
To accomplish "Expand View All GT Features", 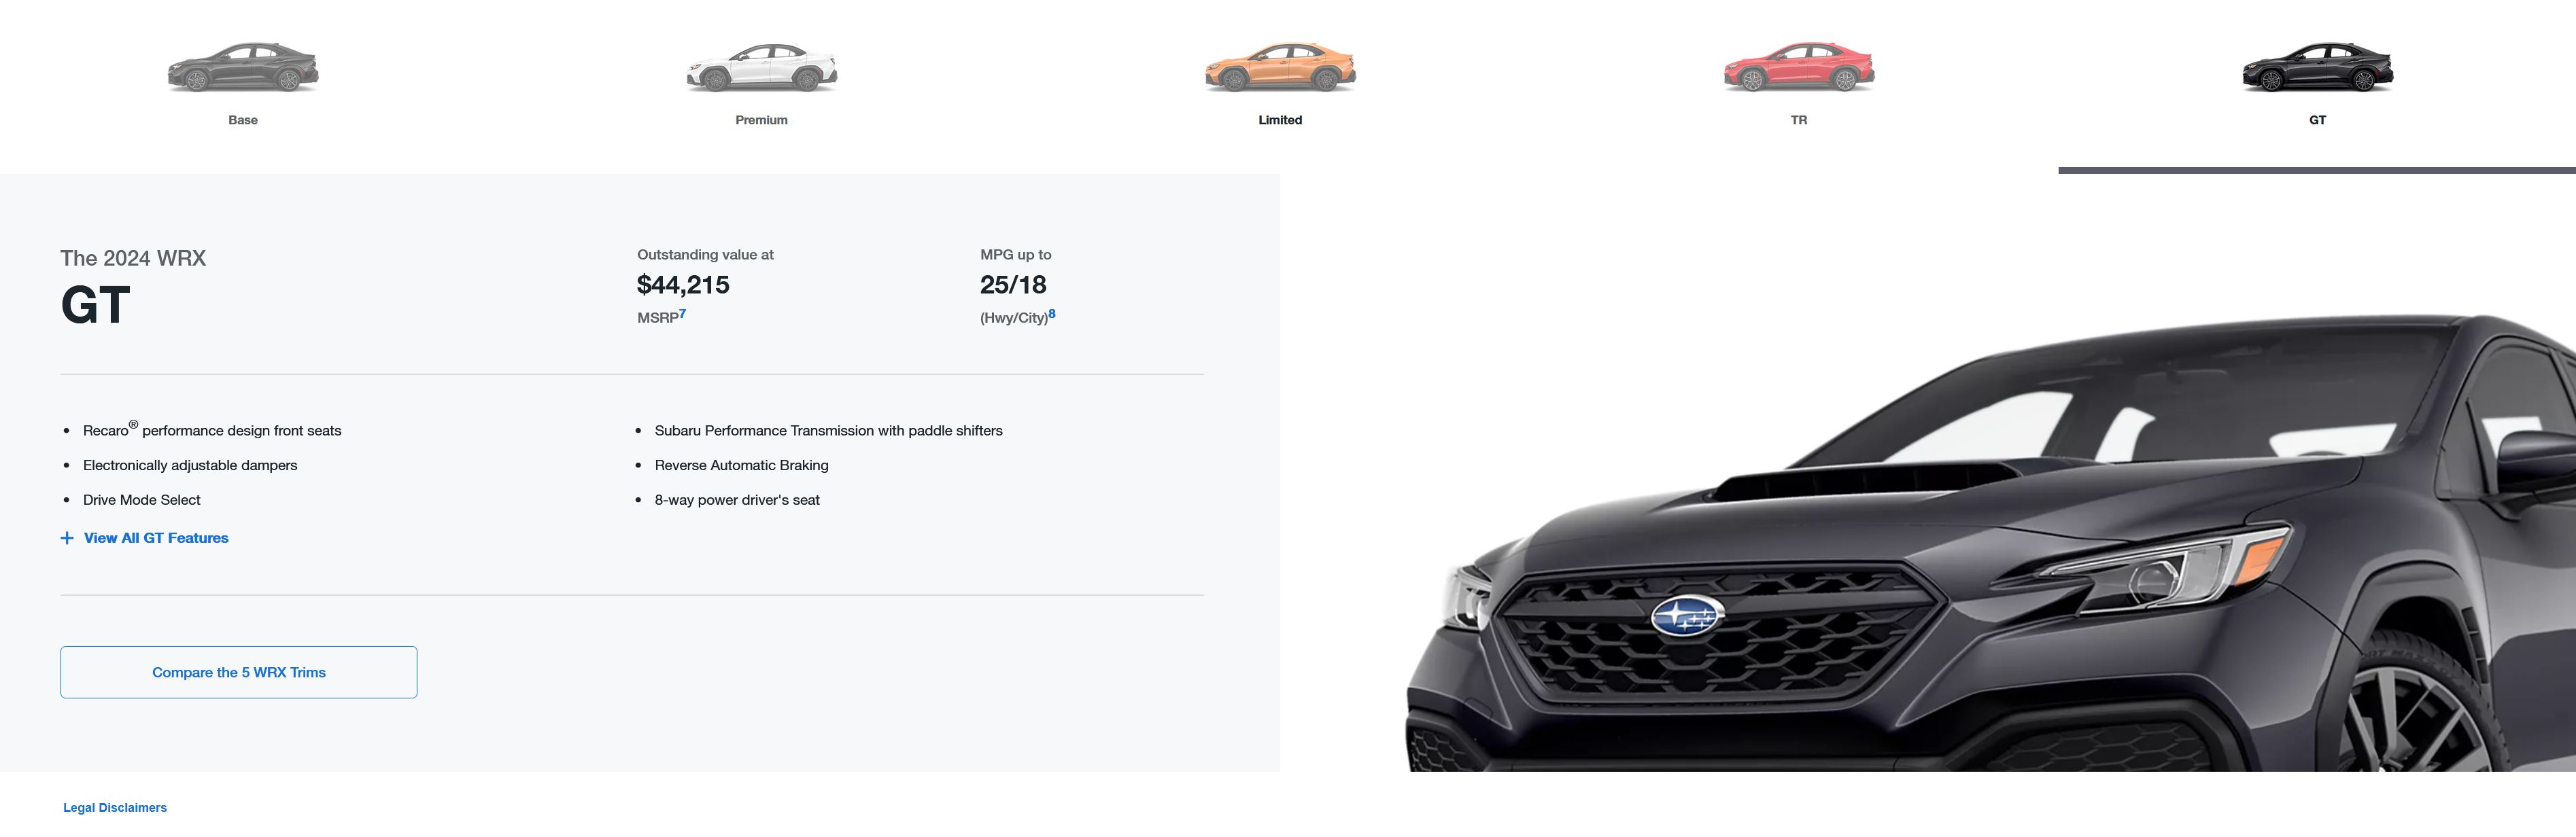I will [x=156, y=538].
